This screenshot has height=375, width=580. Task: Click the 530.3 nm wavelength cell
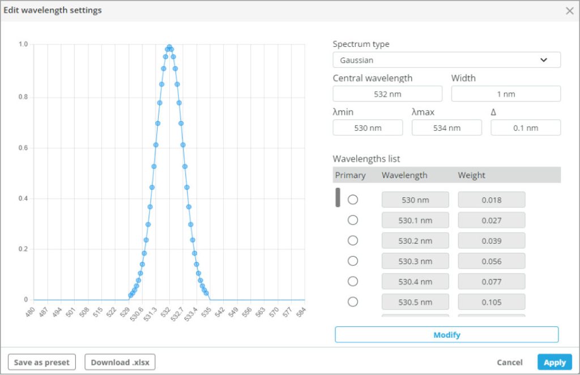pyautogui.click(x=415, y=261)
